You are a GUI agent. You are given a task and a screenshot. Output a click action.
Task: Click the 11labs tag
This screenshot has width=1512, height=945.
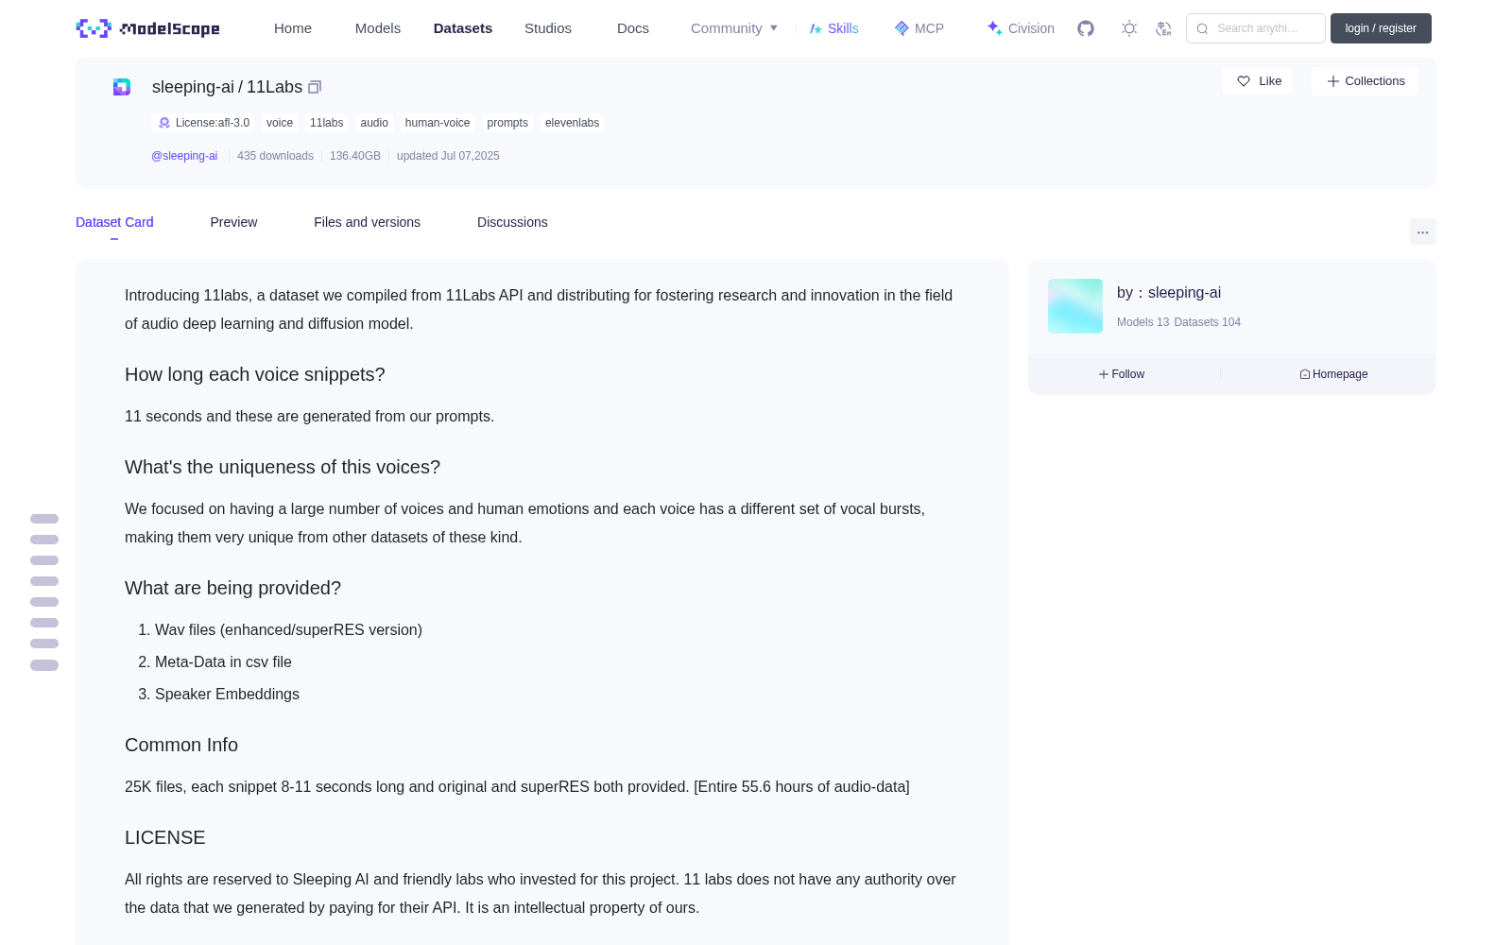tap(326, 123)
